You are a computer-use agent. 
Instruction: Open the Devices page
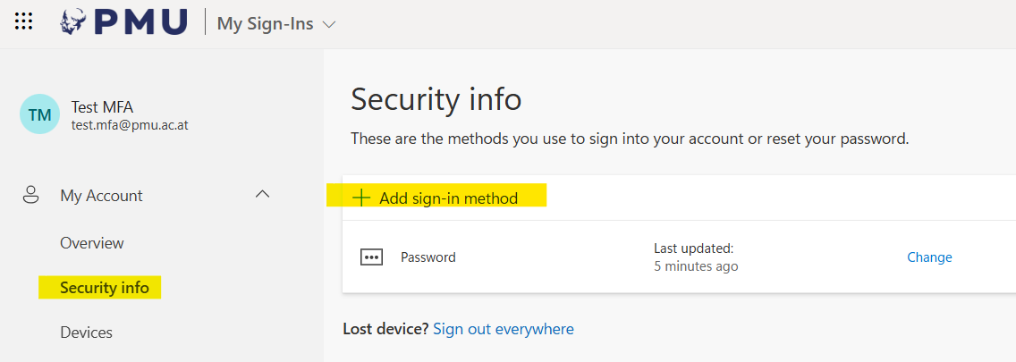pyautogui.click(x=86, y=333)
